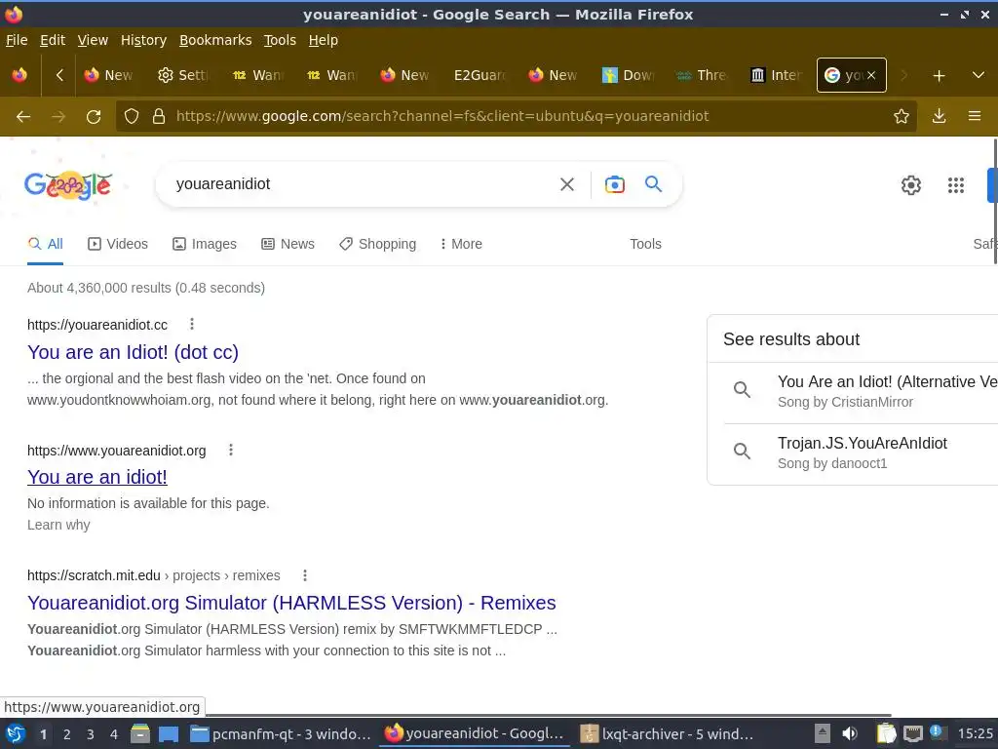Open options dots for youareanidiot.cc result
The height and width of the screenshot is (749, 998).
[x=192, y=324]
